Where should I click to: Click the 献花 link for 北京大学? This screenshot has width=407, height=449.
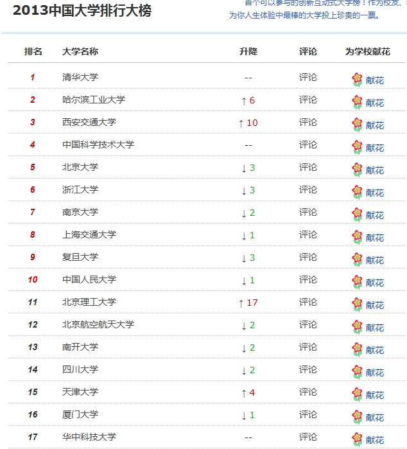375,170
